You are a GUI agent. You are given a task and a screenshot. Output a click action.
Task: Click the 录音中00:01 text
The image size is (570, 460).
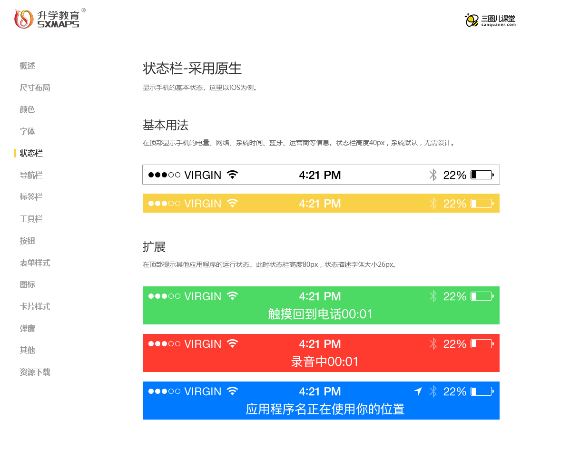click(x=324, y=362)
